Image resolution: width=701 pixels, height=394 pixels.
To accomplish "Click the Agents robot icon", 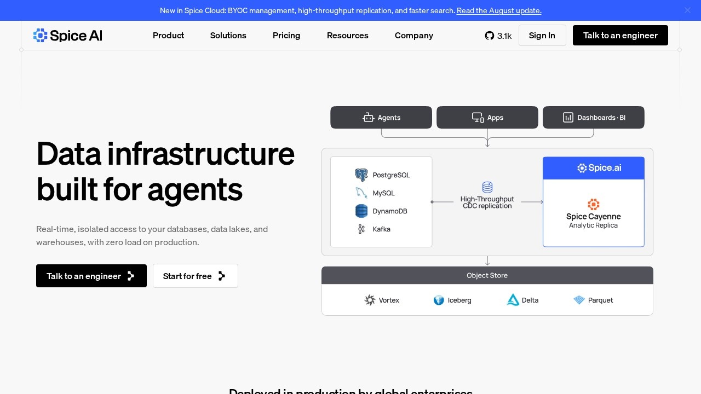I will pos(368,118).
